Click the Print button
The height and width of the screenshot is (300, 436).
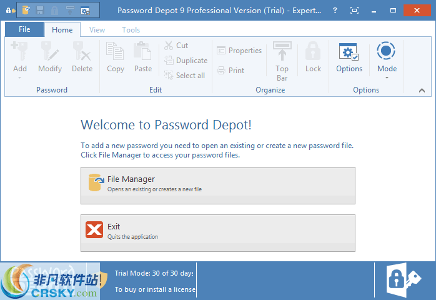click(x=230, y=71)
